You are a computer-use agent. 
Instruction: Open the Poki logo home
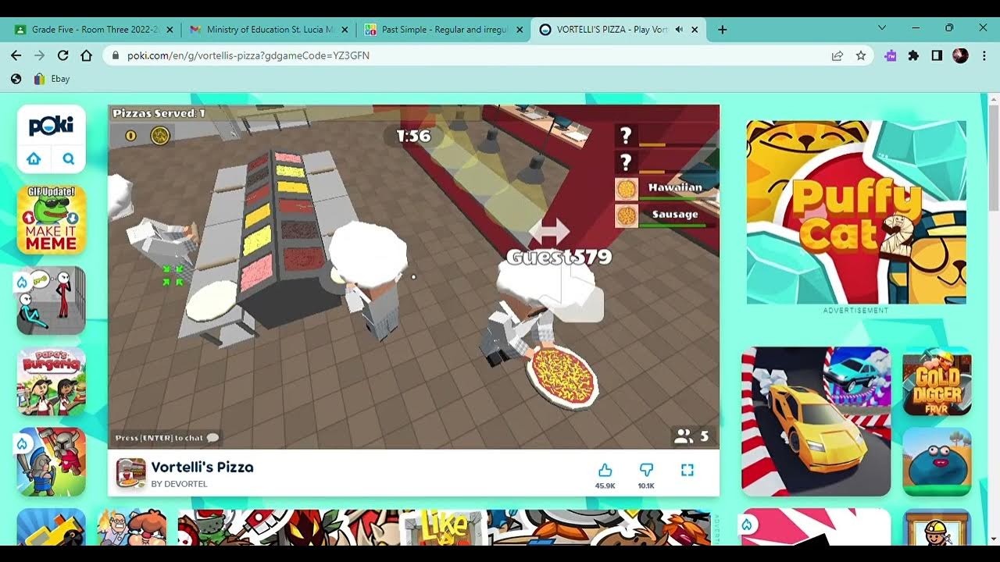[51, 126]
